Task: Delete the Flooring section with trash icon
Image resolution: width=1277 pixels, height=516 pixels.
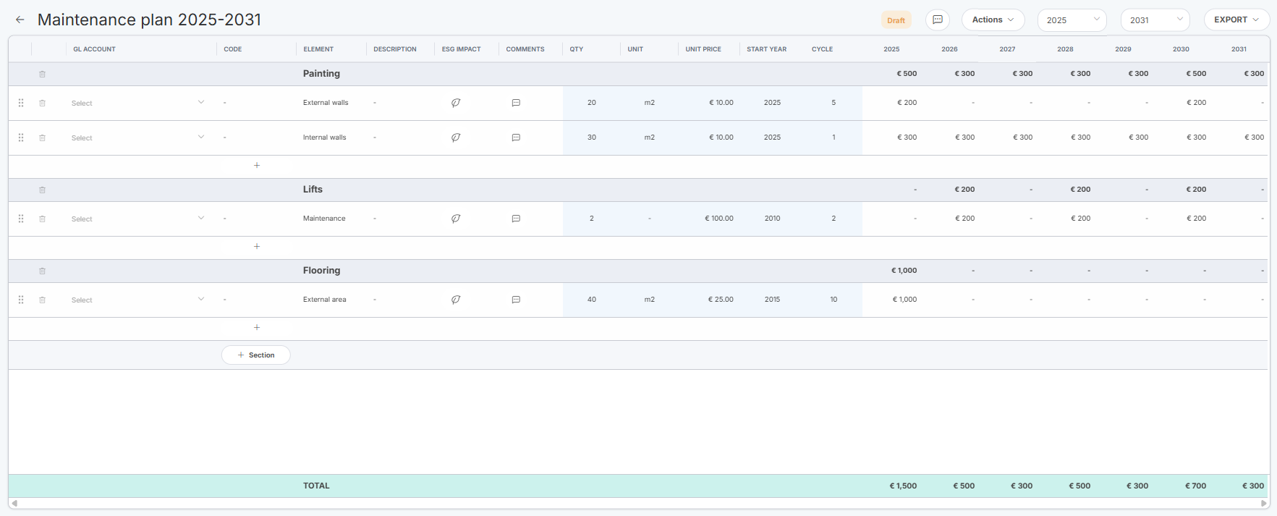Action: (x=42, y=271)
